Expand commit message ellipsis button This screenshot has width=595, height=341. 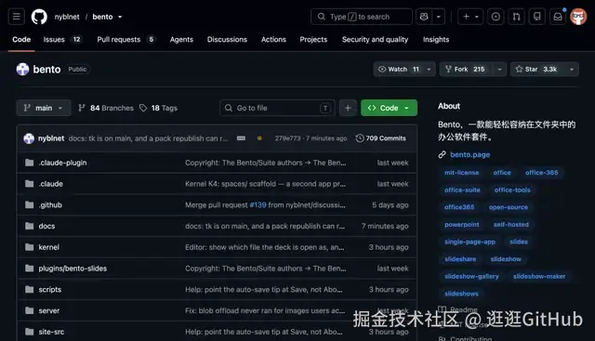pos(241,138)
